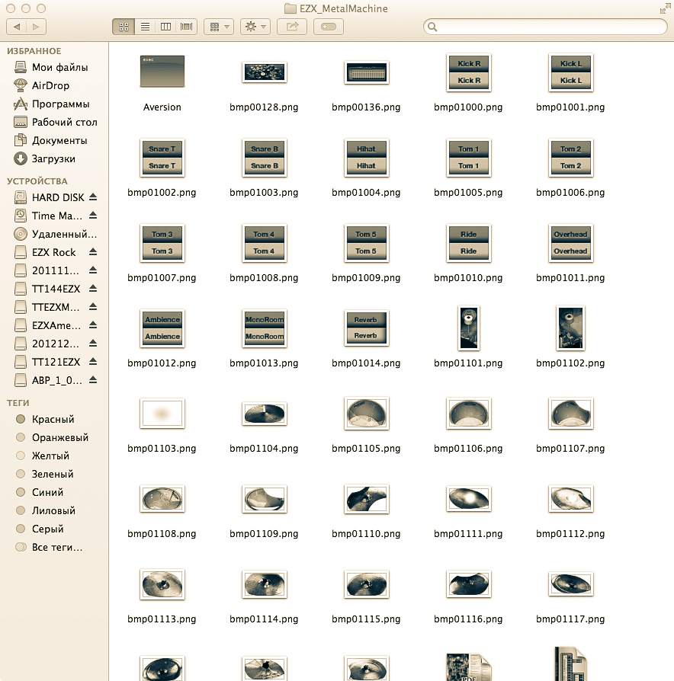Select the Красный tag
Screen dimensions: 674x681
tap(53, 419)
